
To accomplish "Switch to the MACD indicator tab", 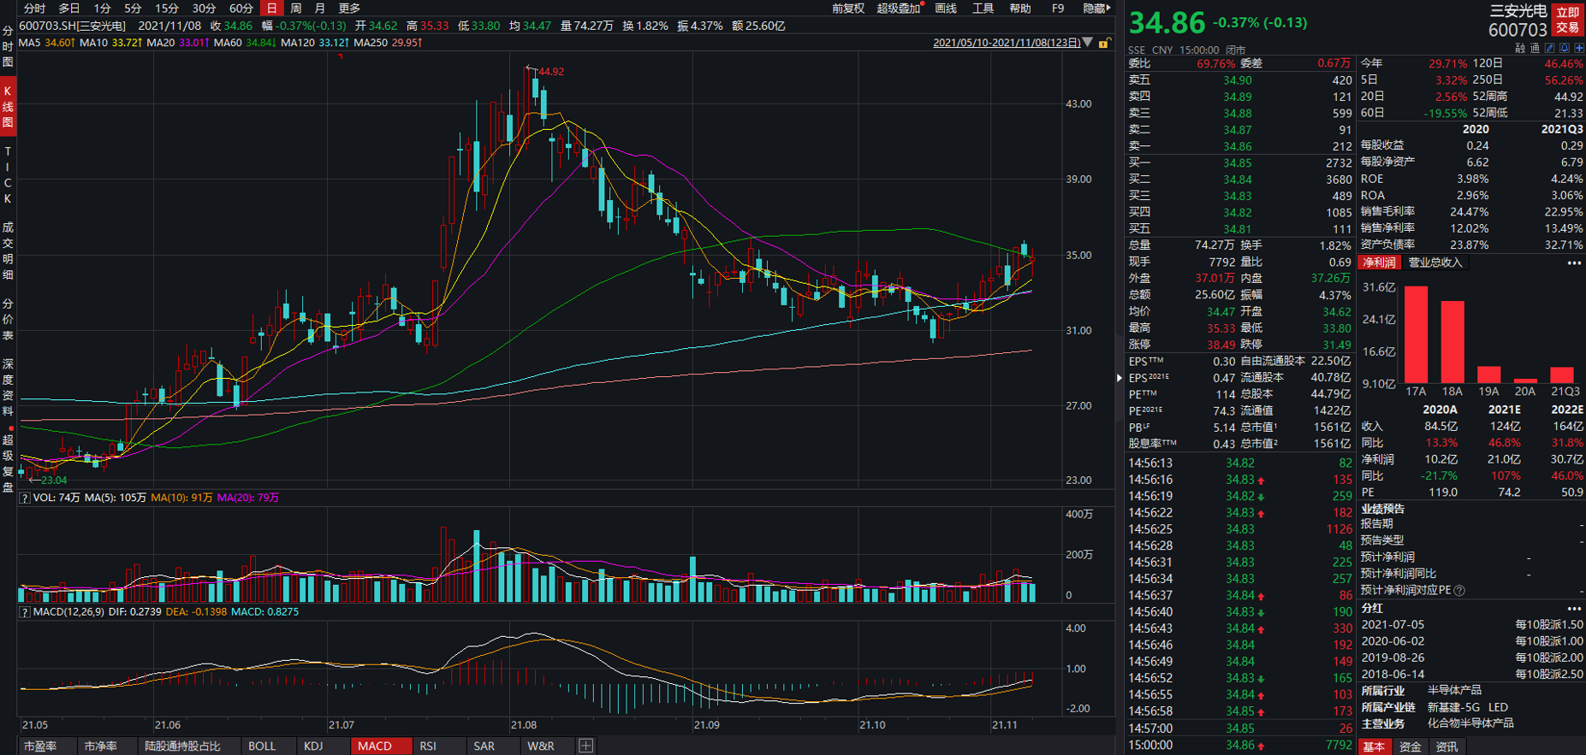I will point(380,746).
